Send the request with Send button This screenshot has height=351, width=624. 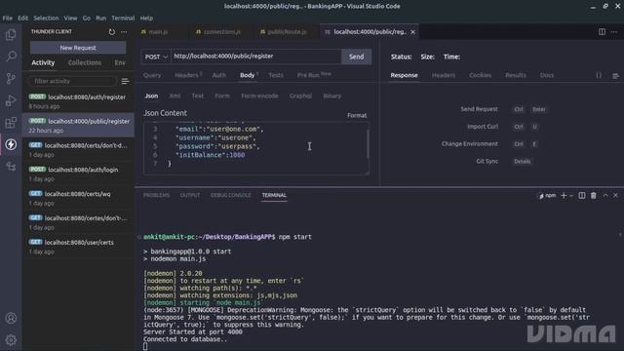click(x=356, y=57)
